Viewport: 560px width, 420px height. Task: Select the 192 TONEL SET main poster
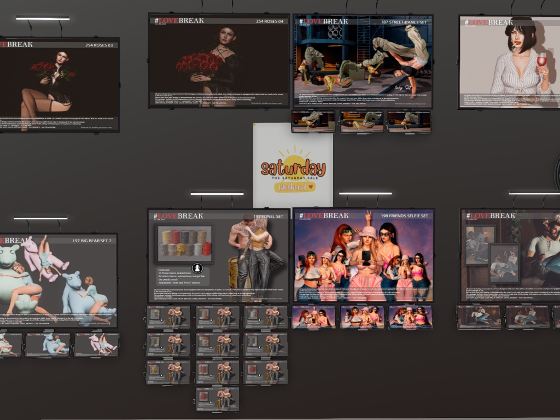(218, 255)
